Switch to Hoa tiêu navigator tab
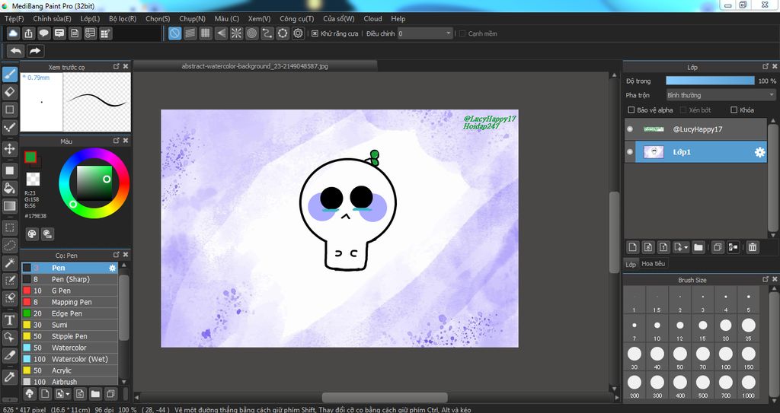This screenshot has width=780, height=413. coord(653,263)
